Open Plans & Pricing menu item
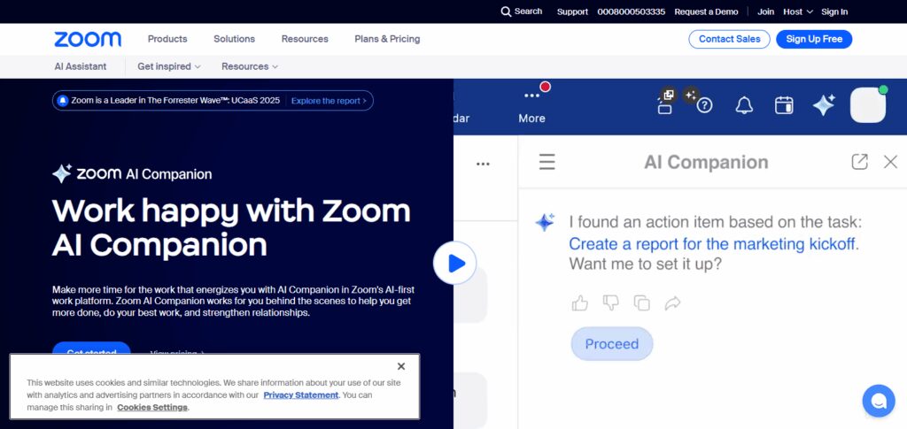Image resolution: width=907 pixels, height=429 pixels. click(387, 39)
